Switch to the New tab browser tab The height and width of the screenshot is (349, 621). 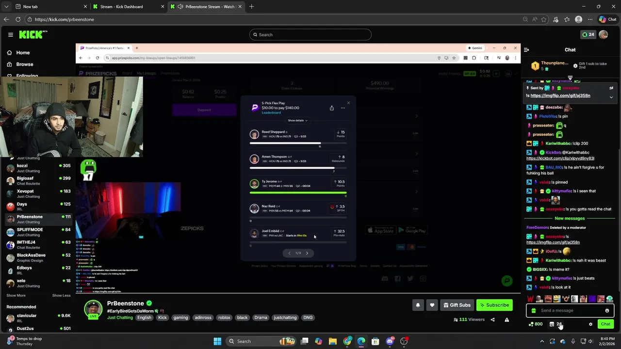click(51, 7)
